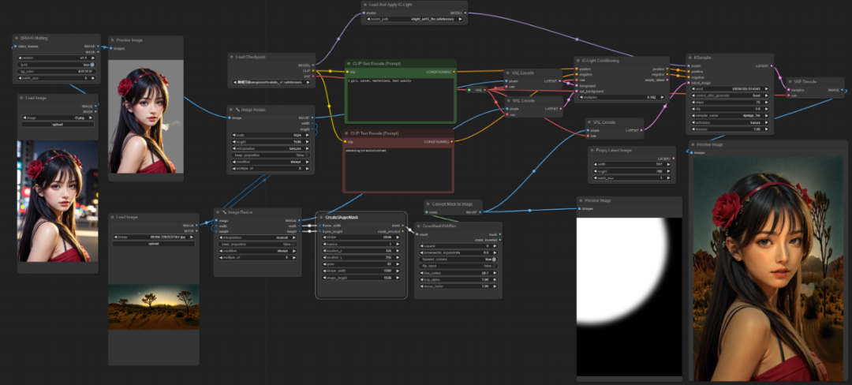Collapse the Convert Mask to Image node dot
The height and width of the screenshot is (385, 852).
[428, 204]
